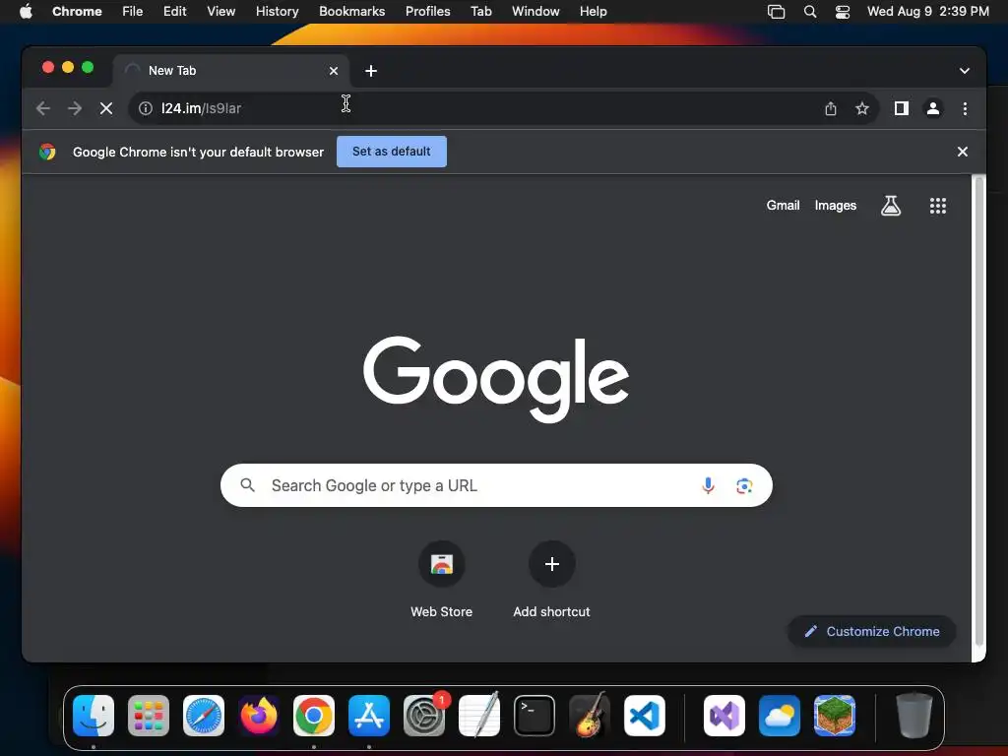Open Finder from the Dock
Image resolution: width=1008 pixels, height=756 pixels.
[94, 716]
